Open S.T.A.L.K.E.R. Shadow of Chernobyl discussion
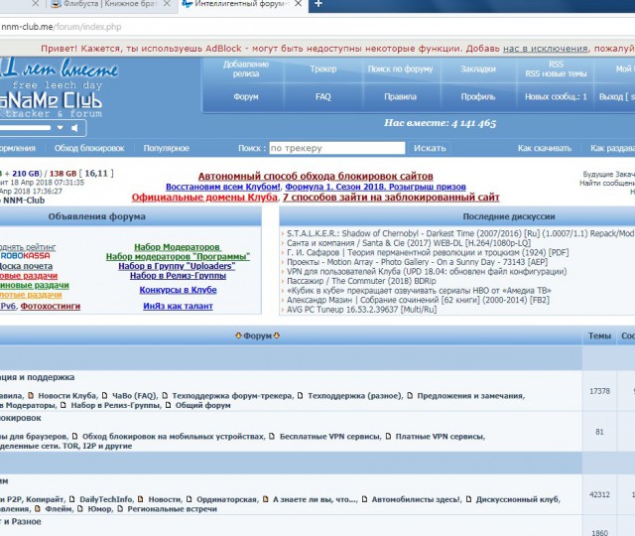Screen dimensions: 635x536 [460, 234]
